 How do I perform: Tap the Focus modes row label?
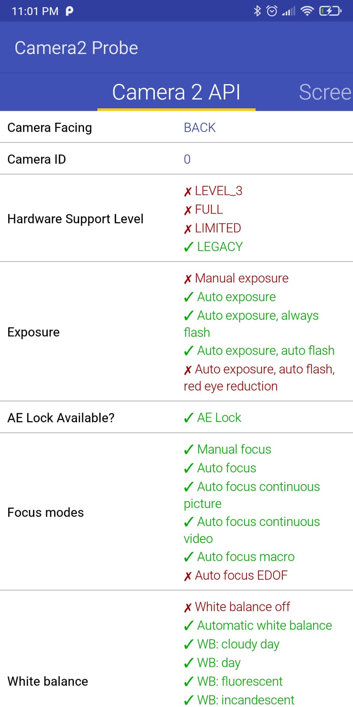coord(46,512)
